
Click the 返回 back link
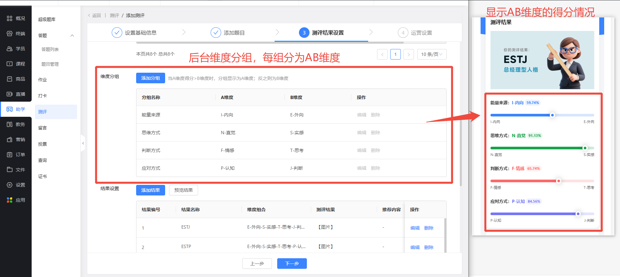[x=95, y=15]
